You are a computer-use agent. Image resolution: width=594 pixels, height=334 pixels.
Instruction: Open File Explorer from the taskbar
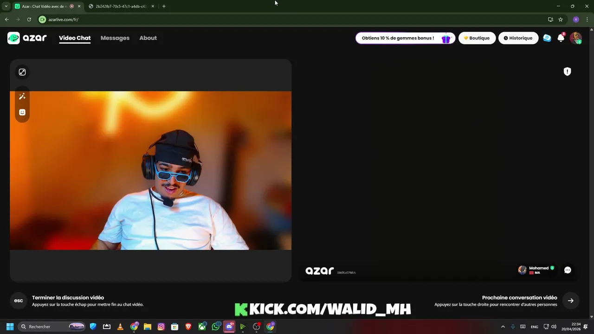pos(148,327)
